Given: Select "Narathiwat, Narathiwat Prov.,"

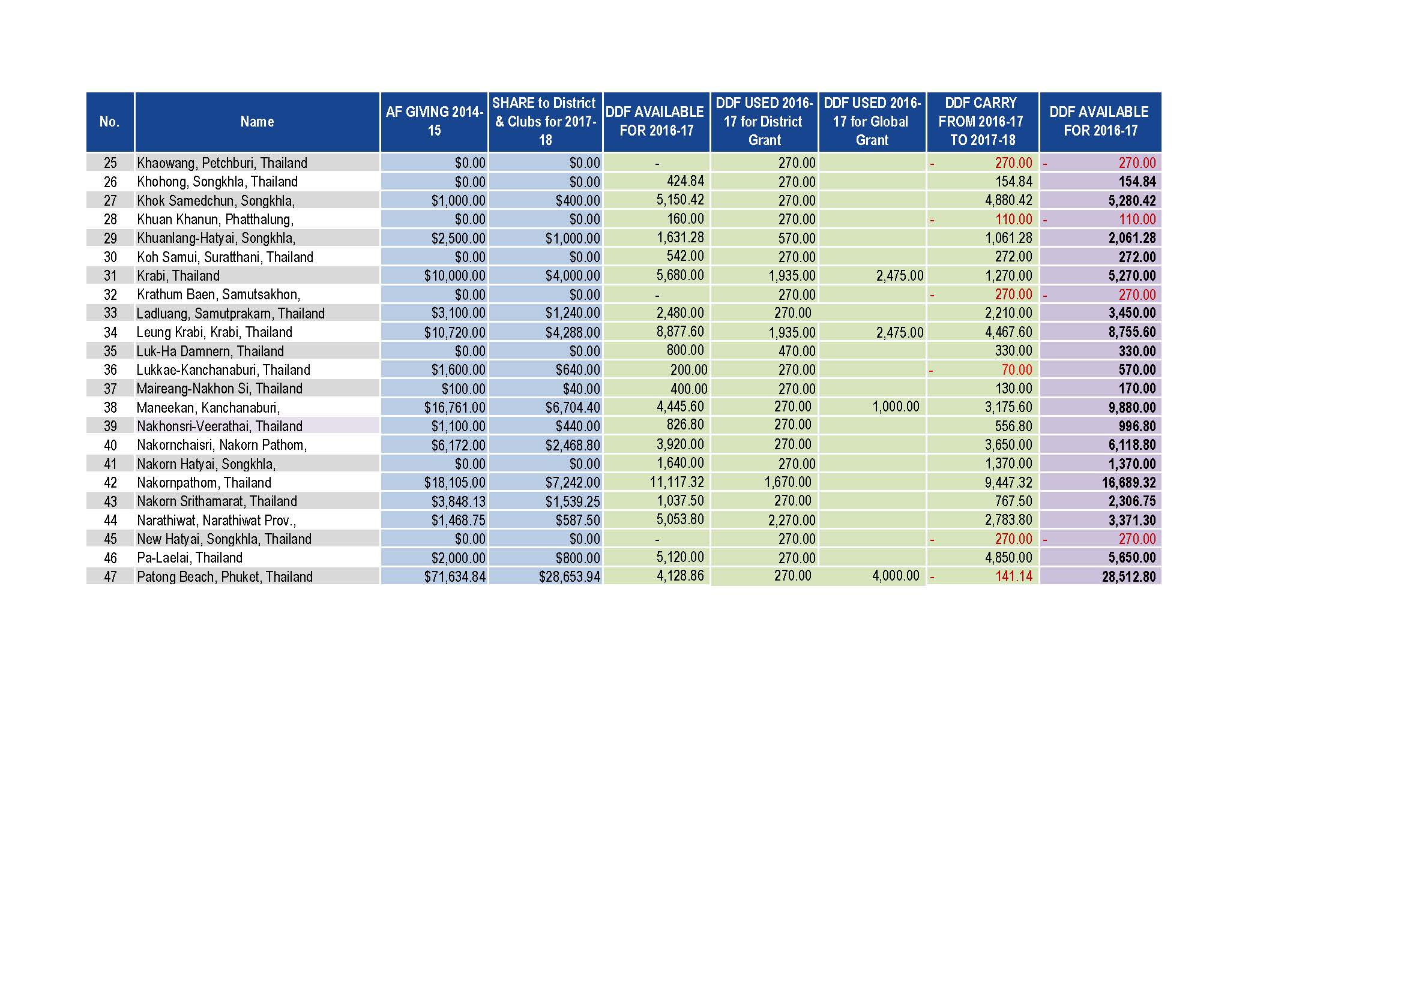Looking at the screenshot, I should [x=217, y=521].
